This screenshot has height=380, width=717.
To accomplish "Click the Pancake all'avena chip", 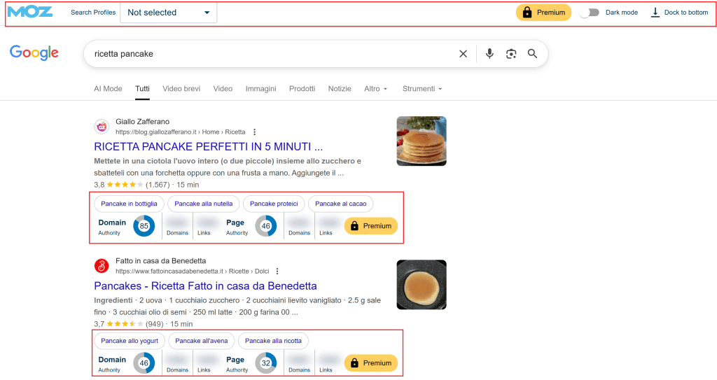I will tap(201, 341).
